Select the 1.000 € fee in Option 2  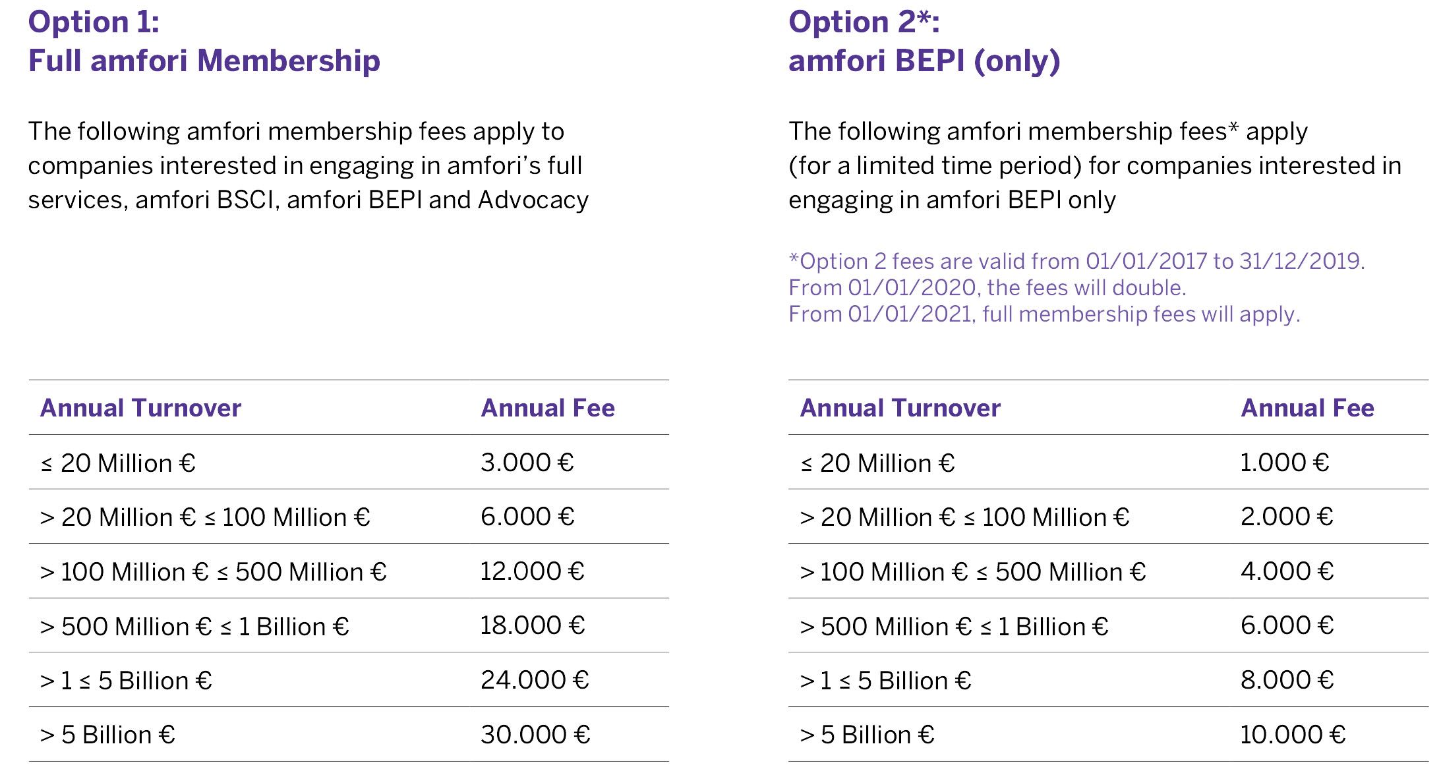(1285, 463)
